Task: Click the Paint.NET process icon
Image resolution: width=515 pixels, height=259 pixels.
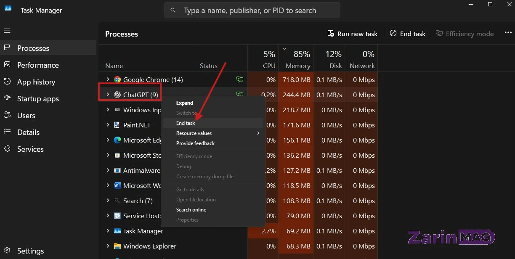Action: coord(117,125)
